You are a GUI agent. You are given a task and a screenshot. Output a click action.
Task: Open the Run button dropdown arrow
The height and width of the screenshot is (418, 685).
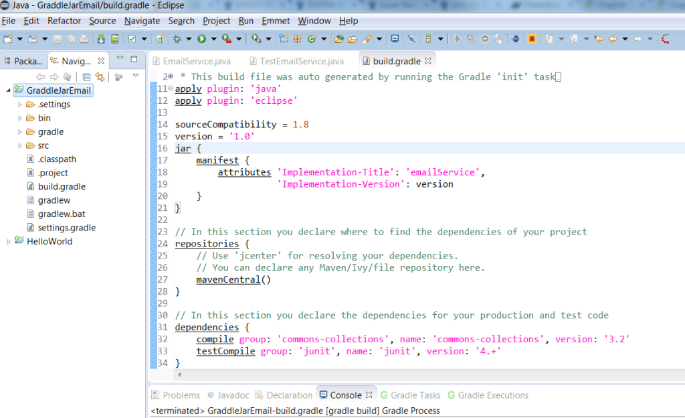(213, 39)
